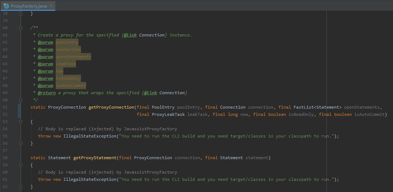The image size is (393, 192).
Task: Click the Java class icon on ProxyFactory.java tab
Action: [x=6, y=6]
